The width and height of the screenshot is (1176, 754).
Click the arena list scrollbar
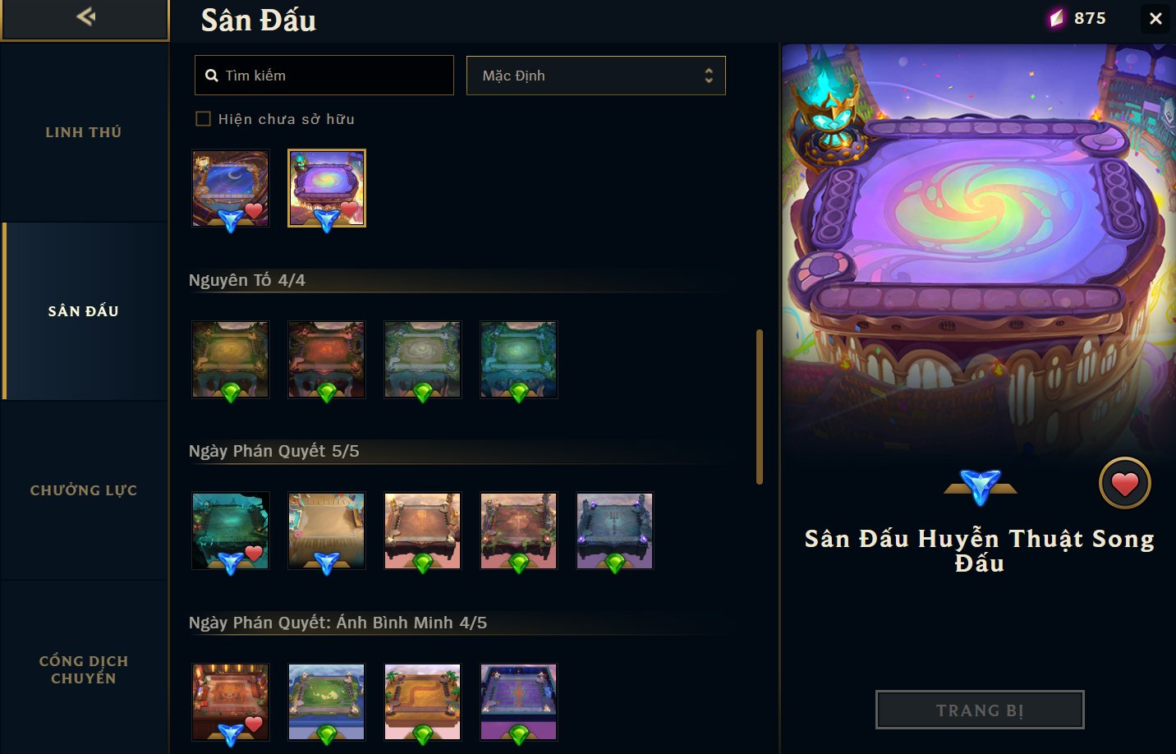coord(760,407)
